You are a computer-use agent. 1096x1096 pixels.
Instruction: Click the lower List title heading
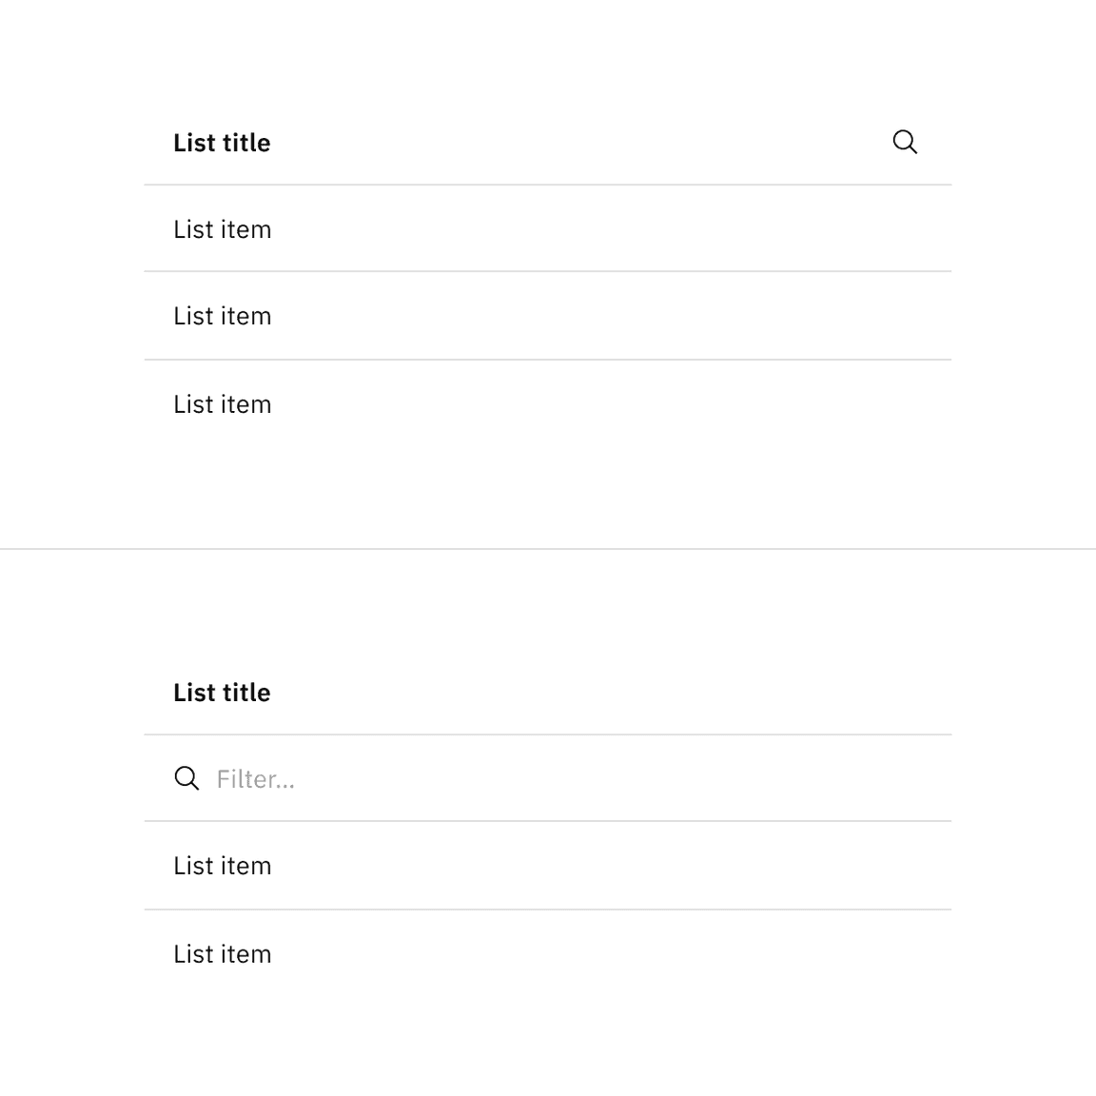222,692
